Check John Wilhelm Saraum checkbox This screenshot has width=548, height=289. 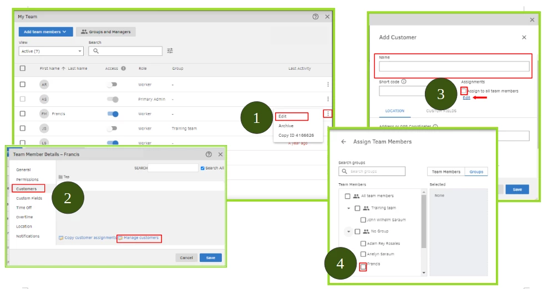coord(363,220)
